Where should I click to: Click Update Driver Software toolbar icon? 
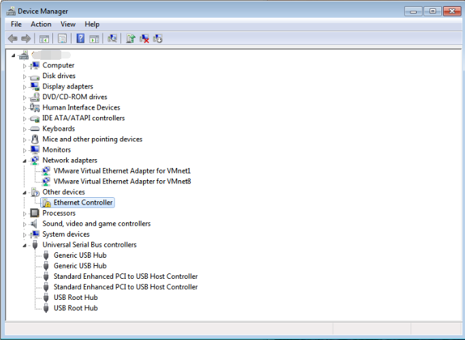coord(131,39)
